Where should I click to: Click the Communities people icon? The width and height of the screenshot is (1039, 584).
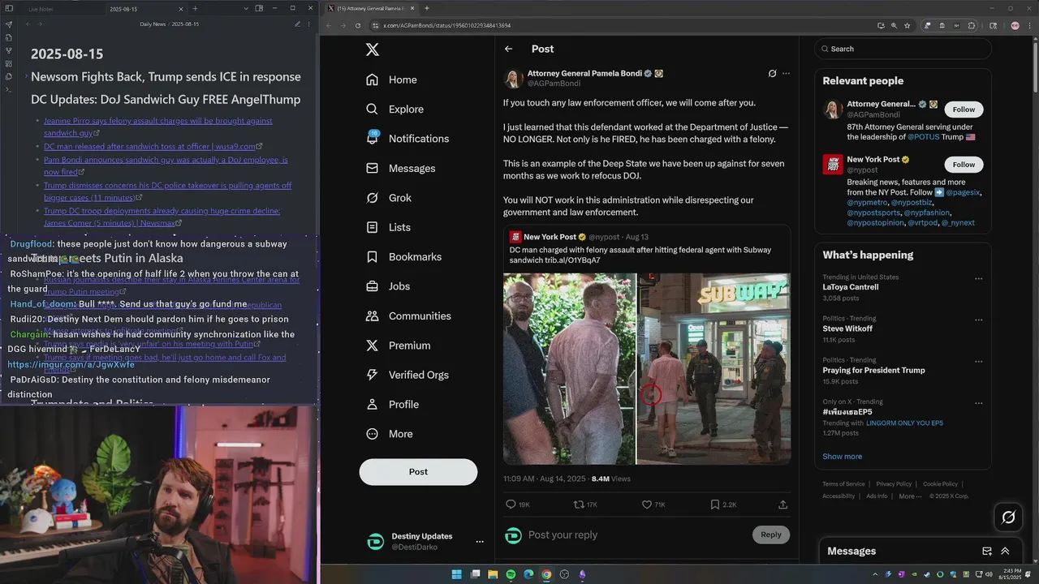[372, 316]
